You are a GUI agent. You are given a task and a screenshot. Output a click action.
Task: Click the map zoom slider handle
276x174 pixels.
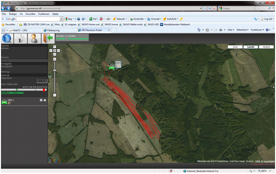pos(55,70)
